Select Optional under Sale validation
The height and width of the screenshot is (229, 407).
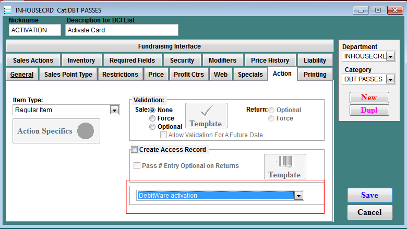pyautogui.click(x=152, y=127)
